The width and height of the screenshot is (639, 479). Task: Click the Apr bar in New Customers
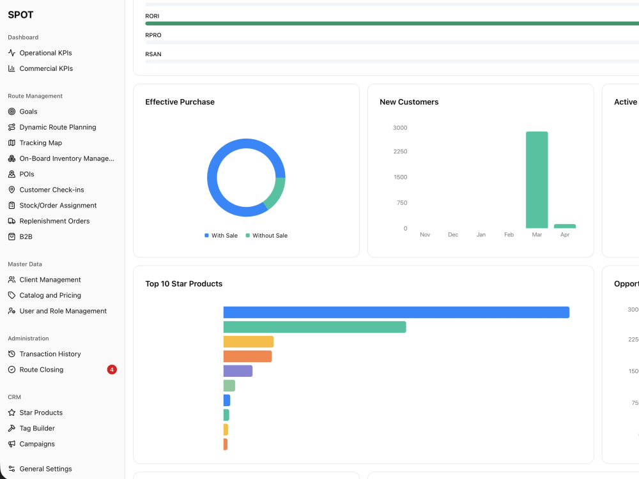pyautogui.click(x=565, y=226)
